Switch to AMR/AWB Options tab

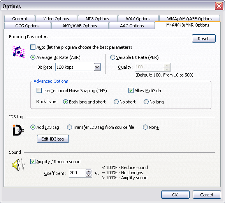click(x=80, y=26)
